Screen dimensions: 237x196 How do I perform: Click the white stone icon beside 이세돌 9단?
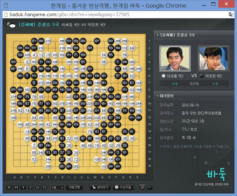(163, 76)
